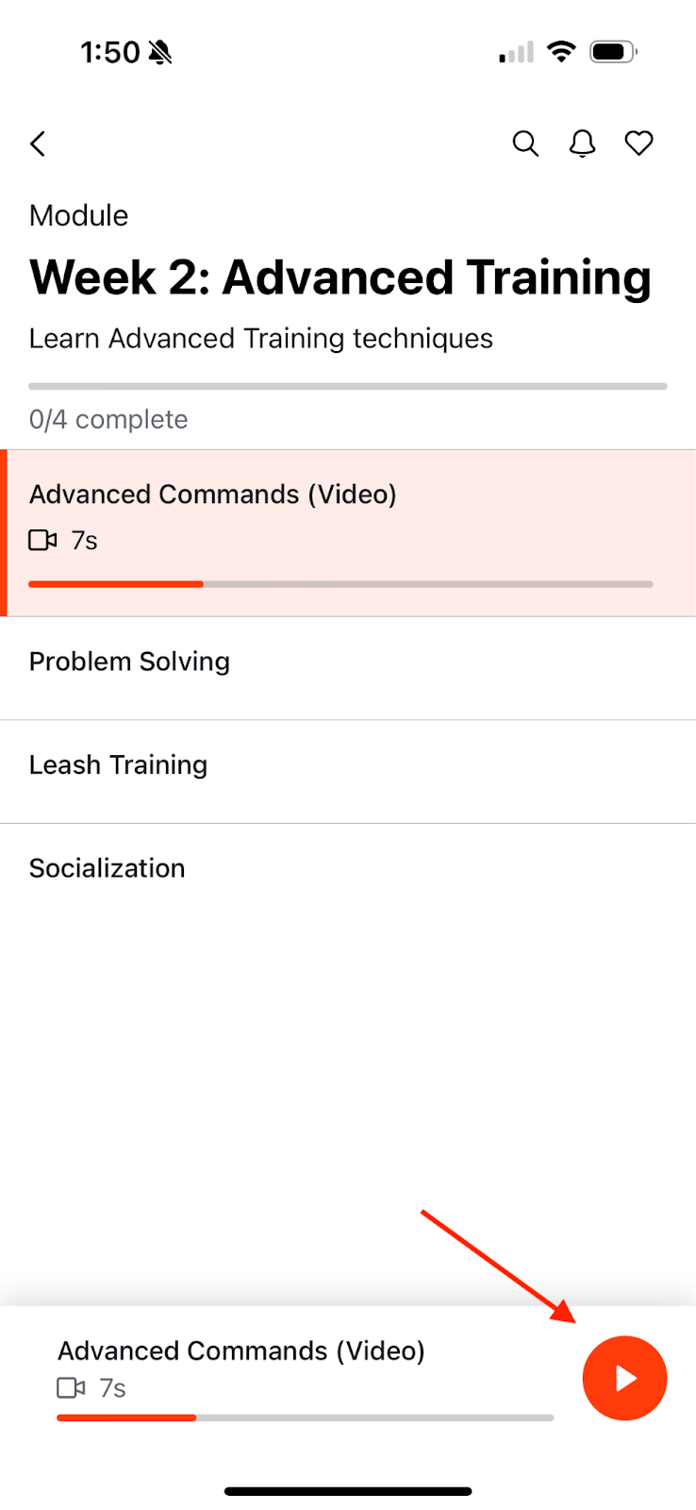The image size is (696, 1510).
Task: Tap the silent mode bell icon
Action: 160,52
